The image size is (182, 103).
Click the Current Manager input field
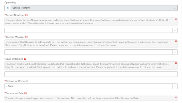(88, 52)
